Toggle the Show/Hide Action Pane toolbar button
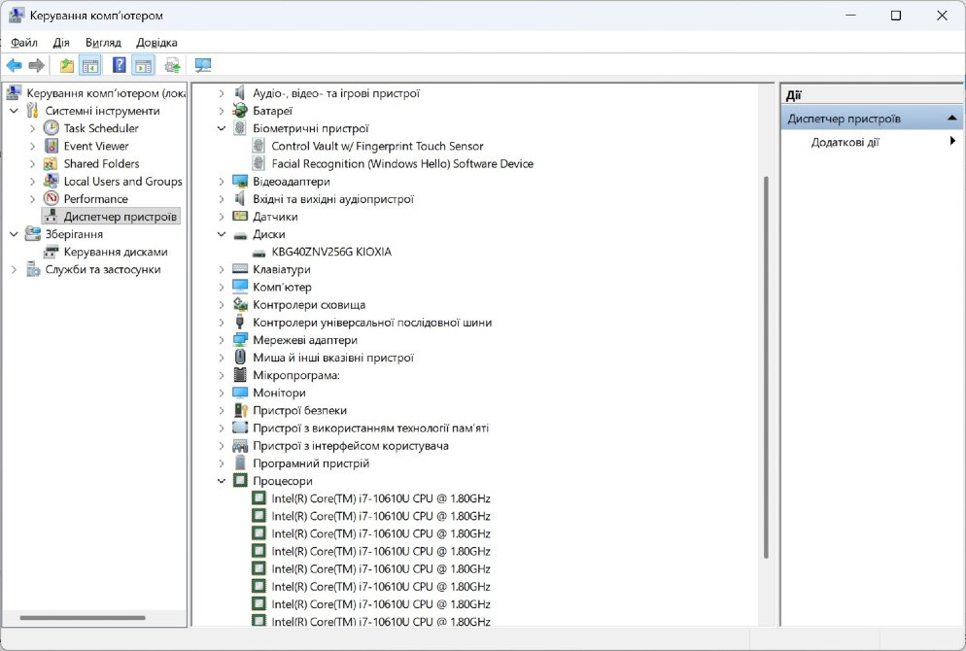The width and height of the screenshot is (966, 651). coord(143,65)
